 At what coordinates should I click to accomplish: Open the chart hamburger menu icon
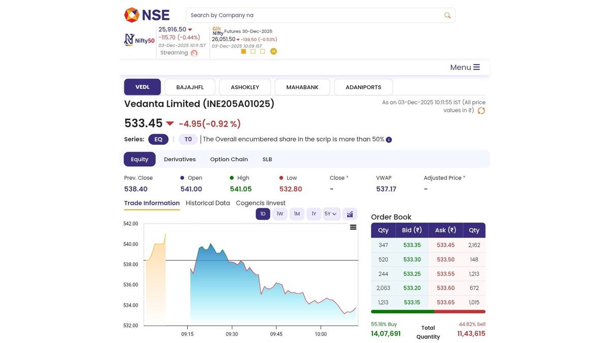click(353, 227)
